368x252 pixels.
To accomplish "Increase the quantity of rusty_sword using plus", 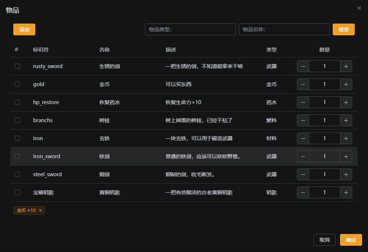I will [346, 66].
